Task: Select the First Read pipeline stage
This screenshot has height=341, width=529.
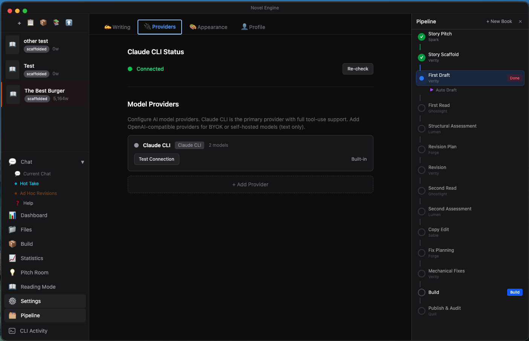Action: (470, 108)
